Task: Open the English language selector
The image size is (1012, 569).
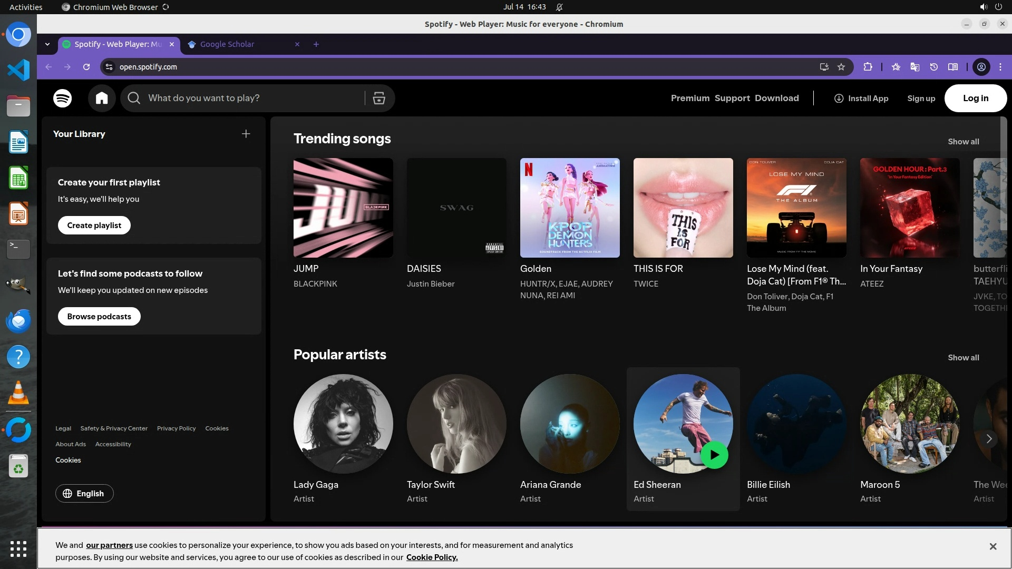Action: [84, 494]
